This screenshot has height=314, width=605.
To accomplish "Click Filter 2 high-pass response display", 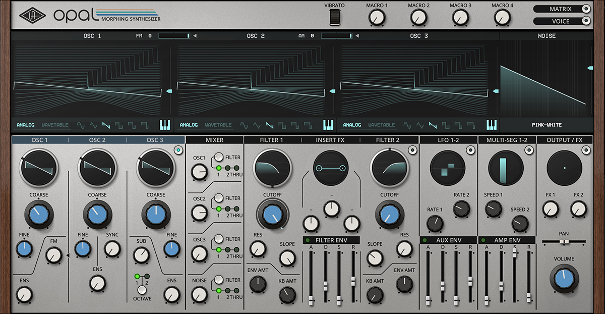I will (x=390, y=168).
